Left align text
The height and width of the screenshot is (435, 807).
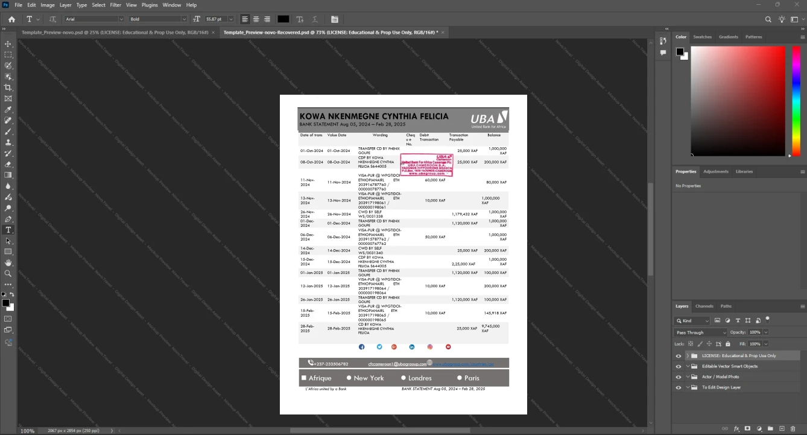tap(245, 19)
